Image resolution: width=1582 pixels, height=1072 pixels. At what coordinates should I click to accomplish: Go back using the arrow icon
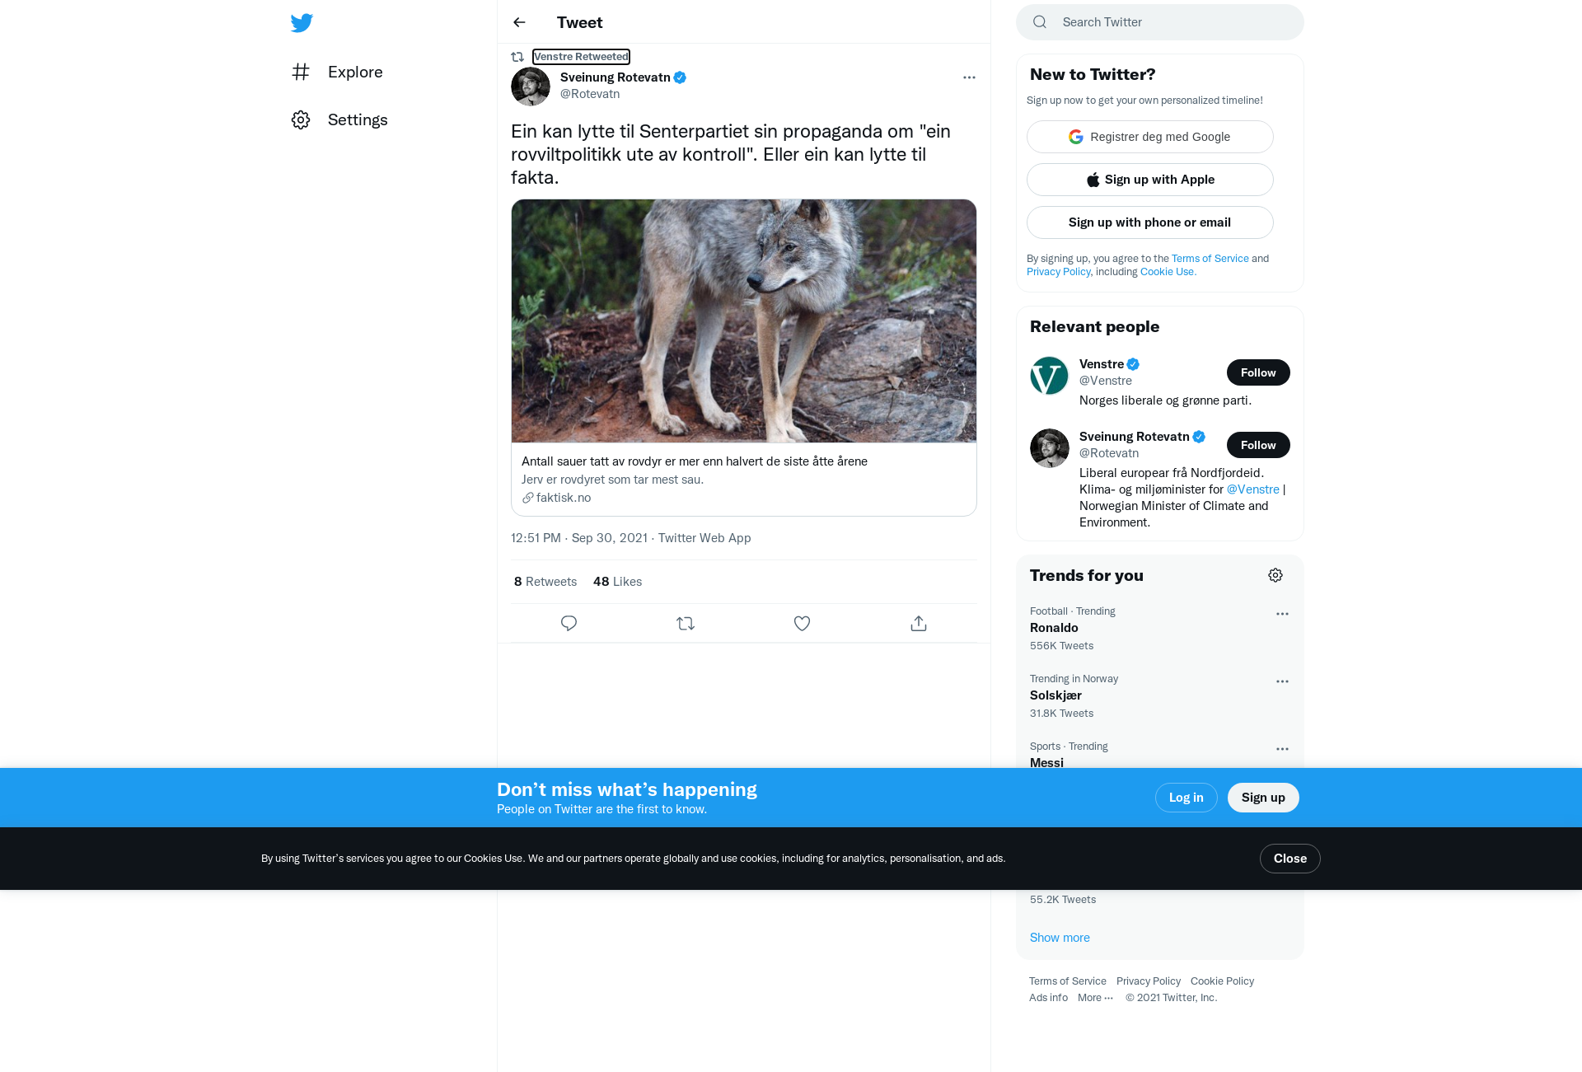519,22
